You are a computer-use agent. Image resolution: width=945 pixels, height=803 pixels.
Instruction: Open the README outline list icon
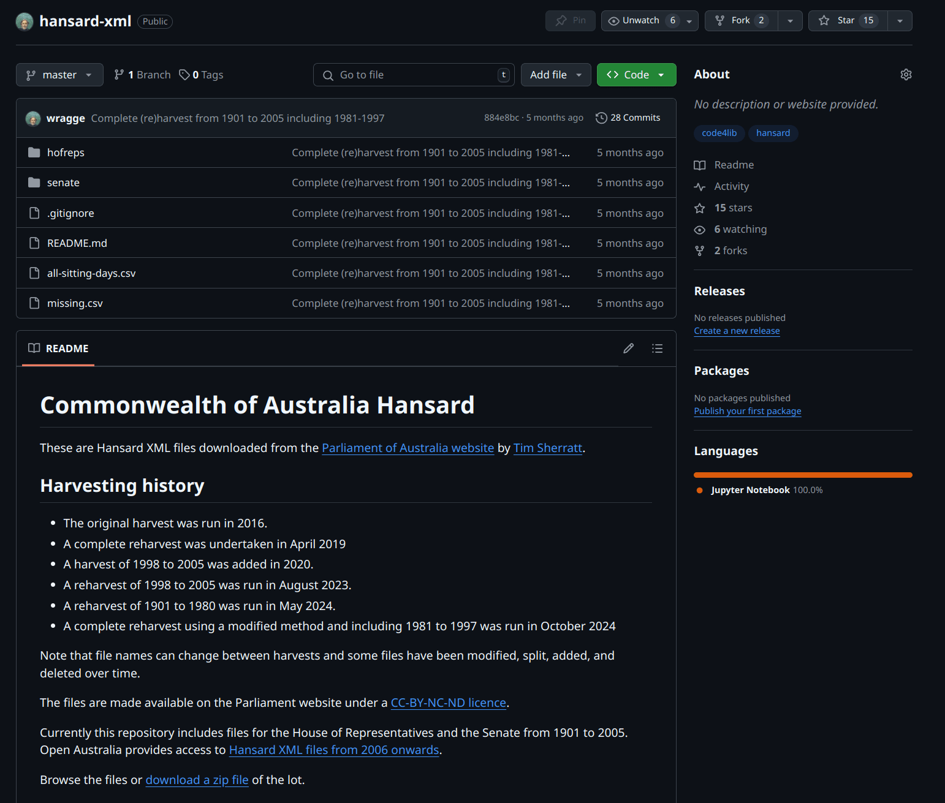click(x=657, y=349)
